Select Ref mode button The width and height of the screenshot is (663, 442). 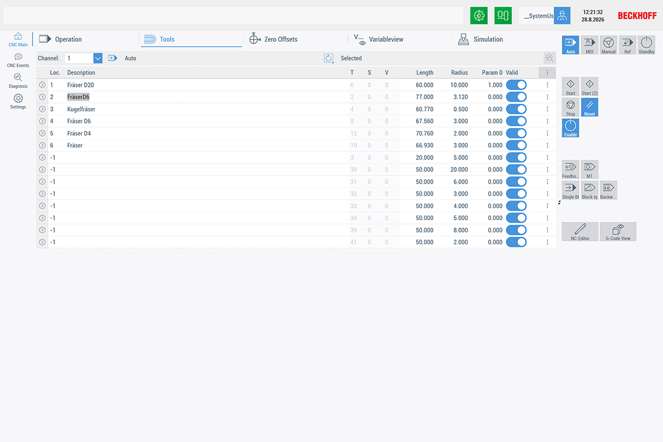628,45
